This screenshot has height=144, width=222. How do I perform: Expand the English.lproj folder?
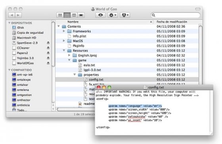(x=69, y=55)
